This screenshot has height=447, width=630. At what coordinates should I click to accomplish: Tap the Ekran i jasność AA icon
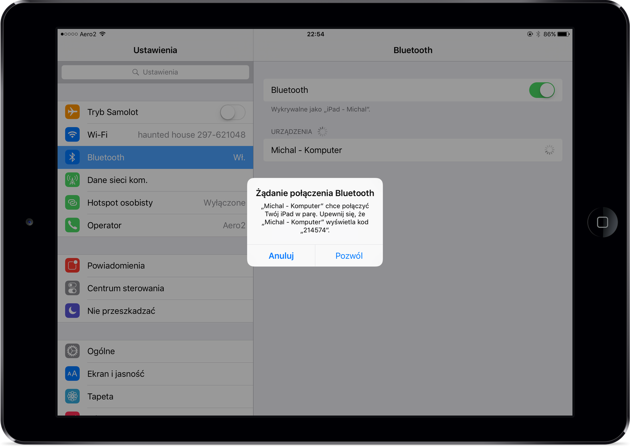click(x=72, y=374)
